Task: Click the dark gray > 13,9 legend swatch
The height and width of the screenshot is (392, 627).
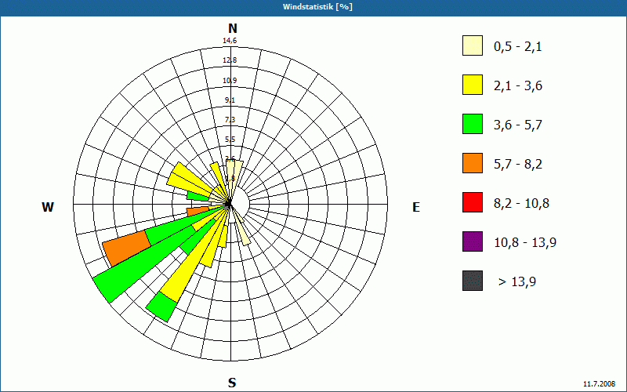Action: tap(473, 281)
